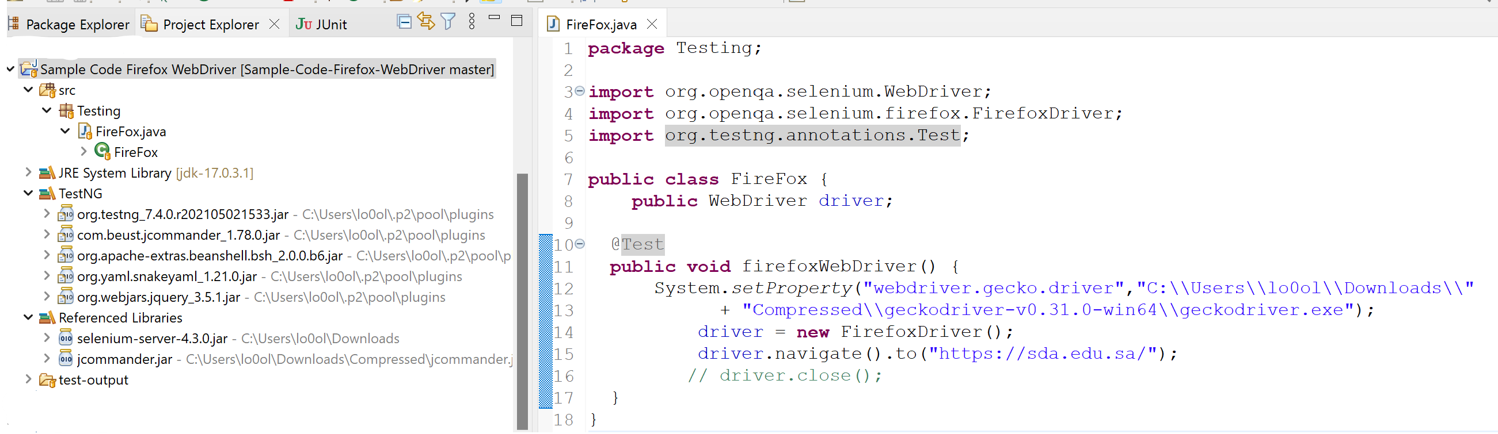Expand the JRE System Library node

tap(28, 172)
